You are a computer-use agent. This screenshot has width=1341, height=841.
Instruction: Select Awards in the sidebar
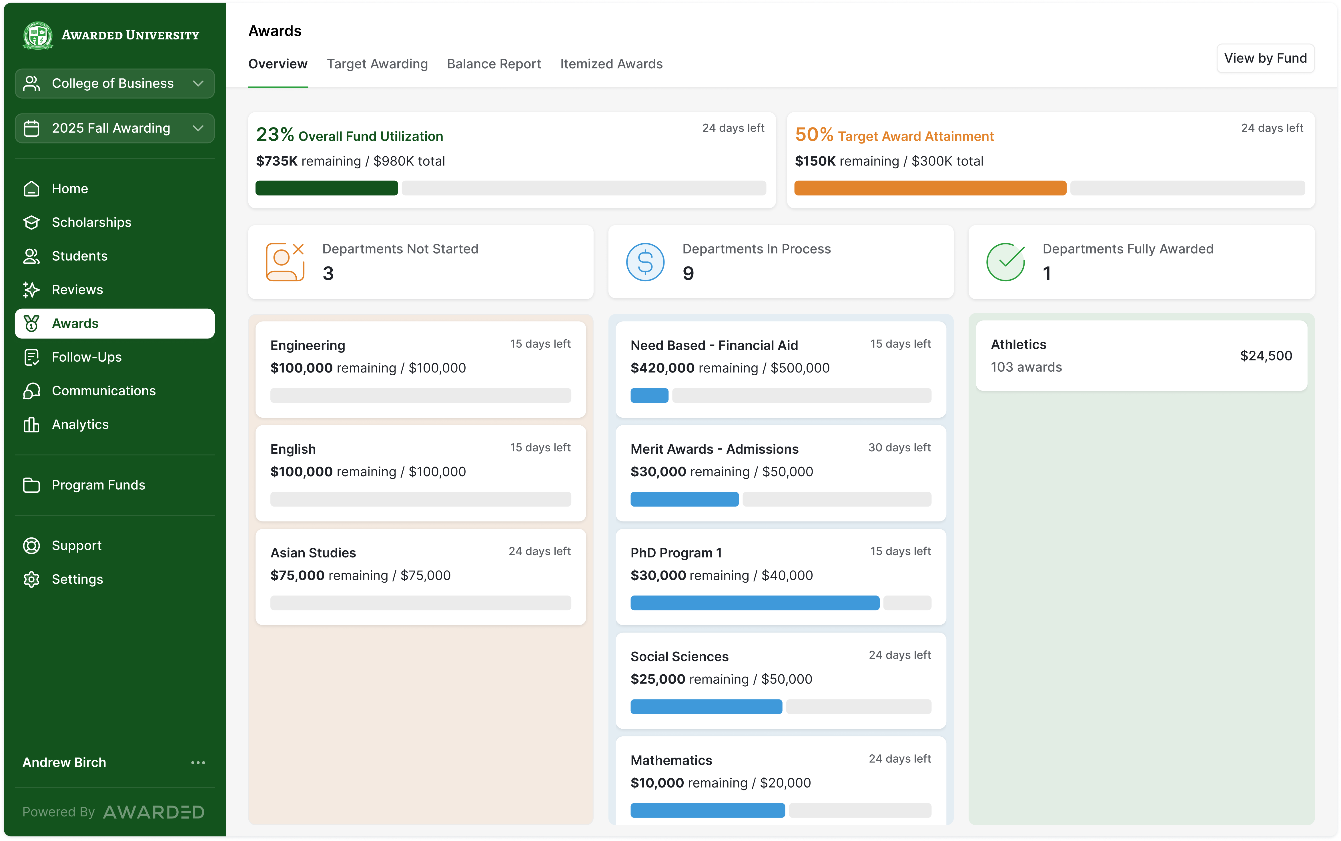pyautogui.click(x=115, y=324)
